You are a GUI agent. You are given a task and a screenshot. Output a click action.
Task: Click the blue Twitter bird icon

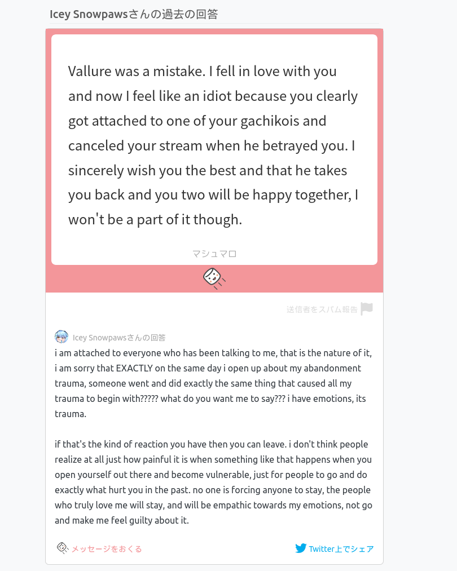pyautogui.click(x=301, y=548)
